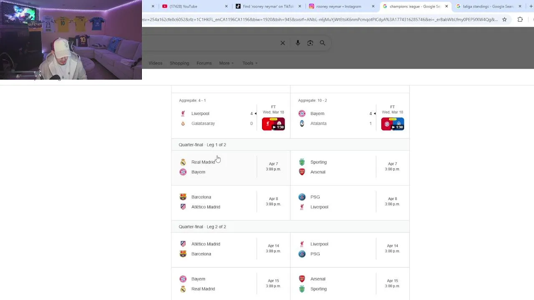Open Real Madrid vs Bayern Apr 7 match
The image size is (534, 300).
(231, 167)
